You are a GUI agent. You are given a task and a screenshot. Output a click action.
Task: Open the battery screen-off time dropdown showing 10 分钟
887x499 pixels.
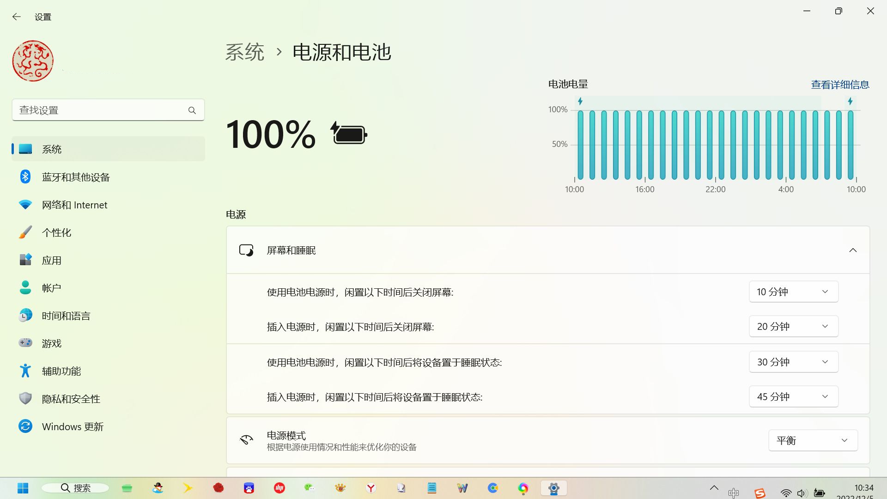[793, 292]
